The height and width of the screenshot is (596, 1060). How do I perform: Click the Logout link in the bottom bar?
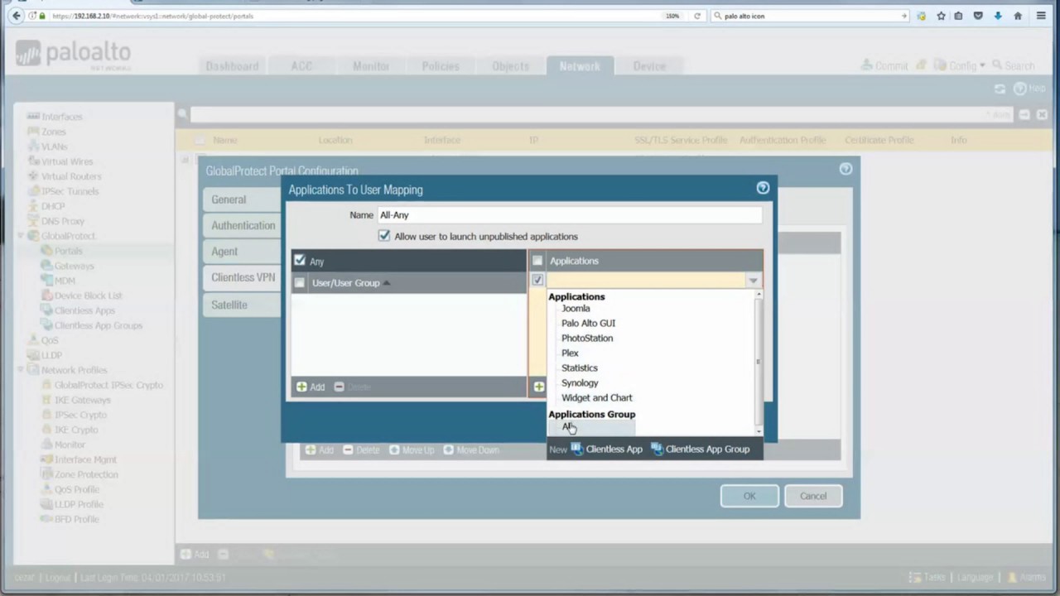pyautogui.click(x=58, y=577)
